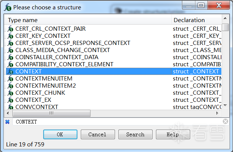The image size is (233, 152).
Task: Click the Help button
Action: (173, 134)
